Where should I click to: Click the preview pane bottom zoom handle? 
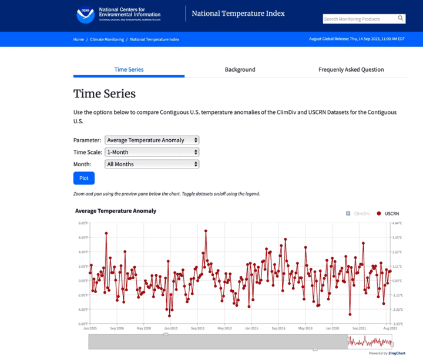click(x=315, y=350)
